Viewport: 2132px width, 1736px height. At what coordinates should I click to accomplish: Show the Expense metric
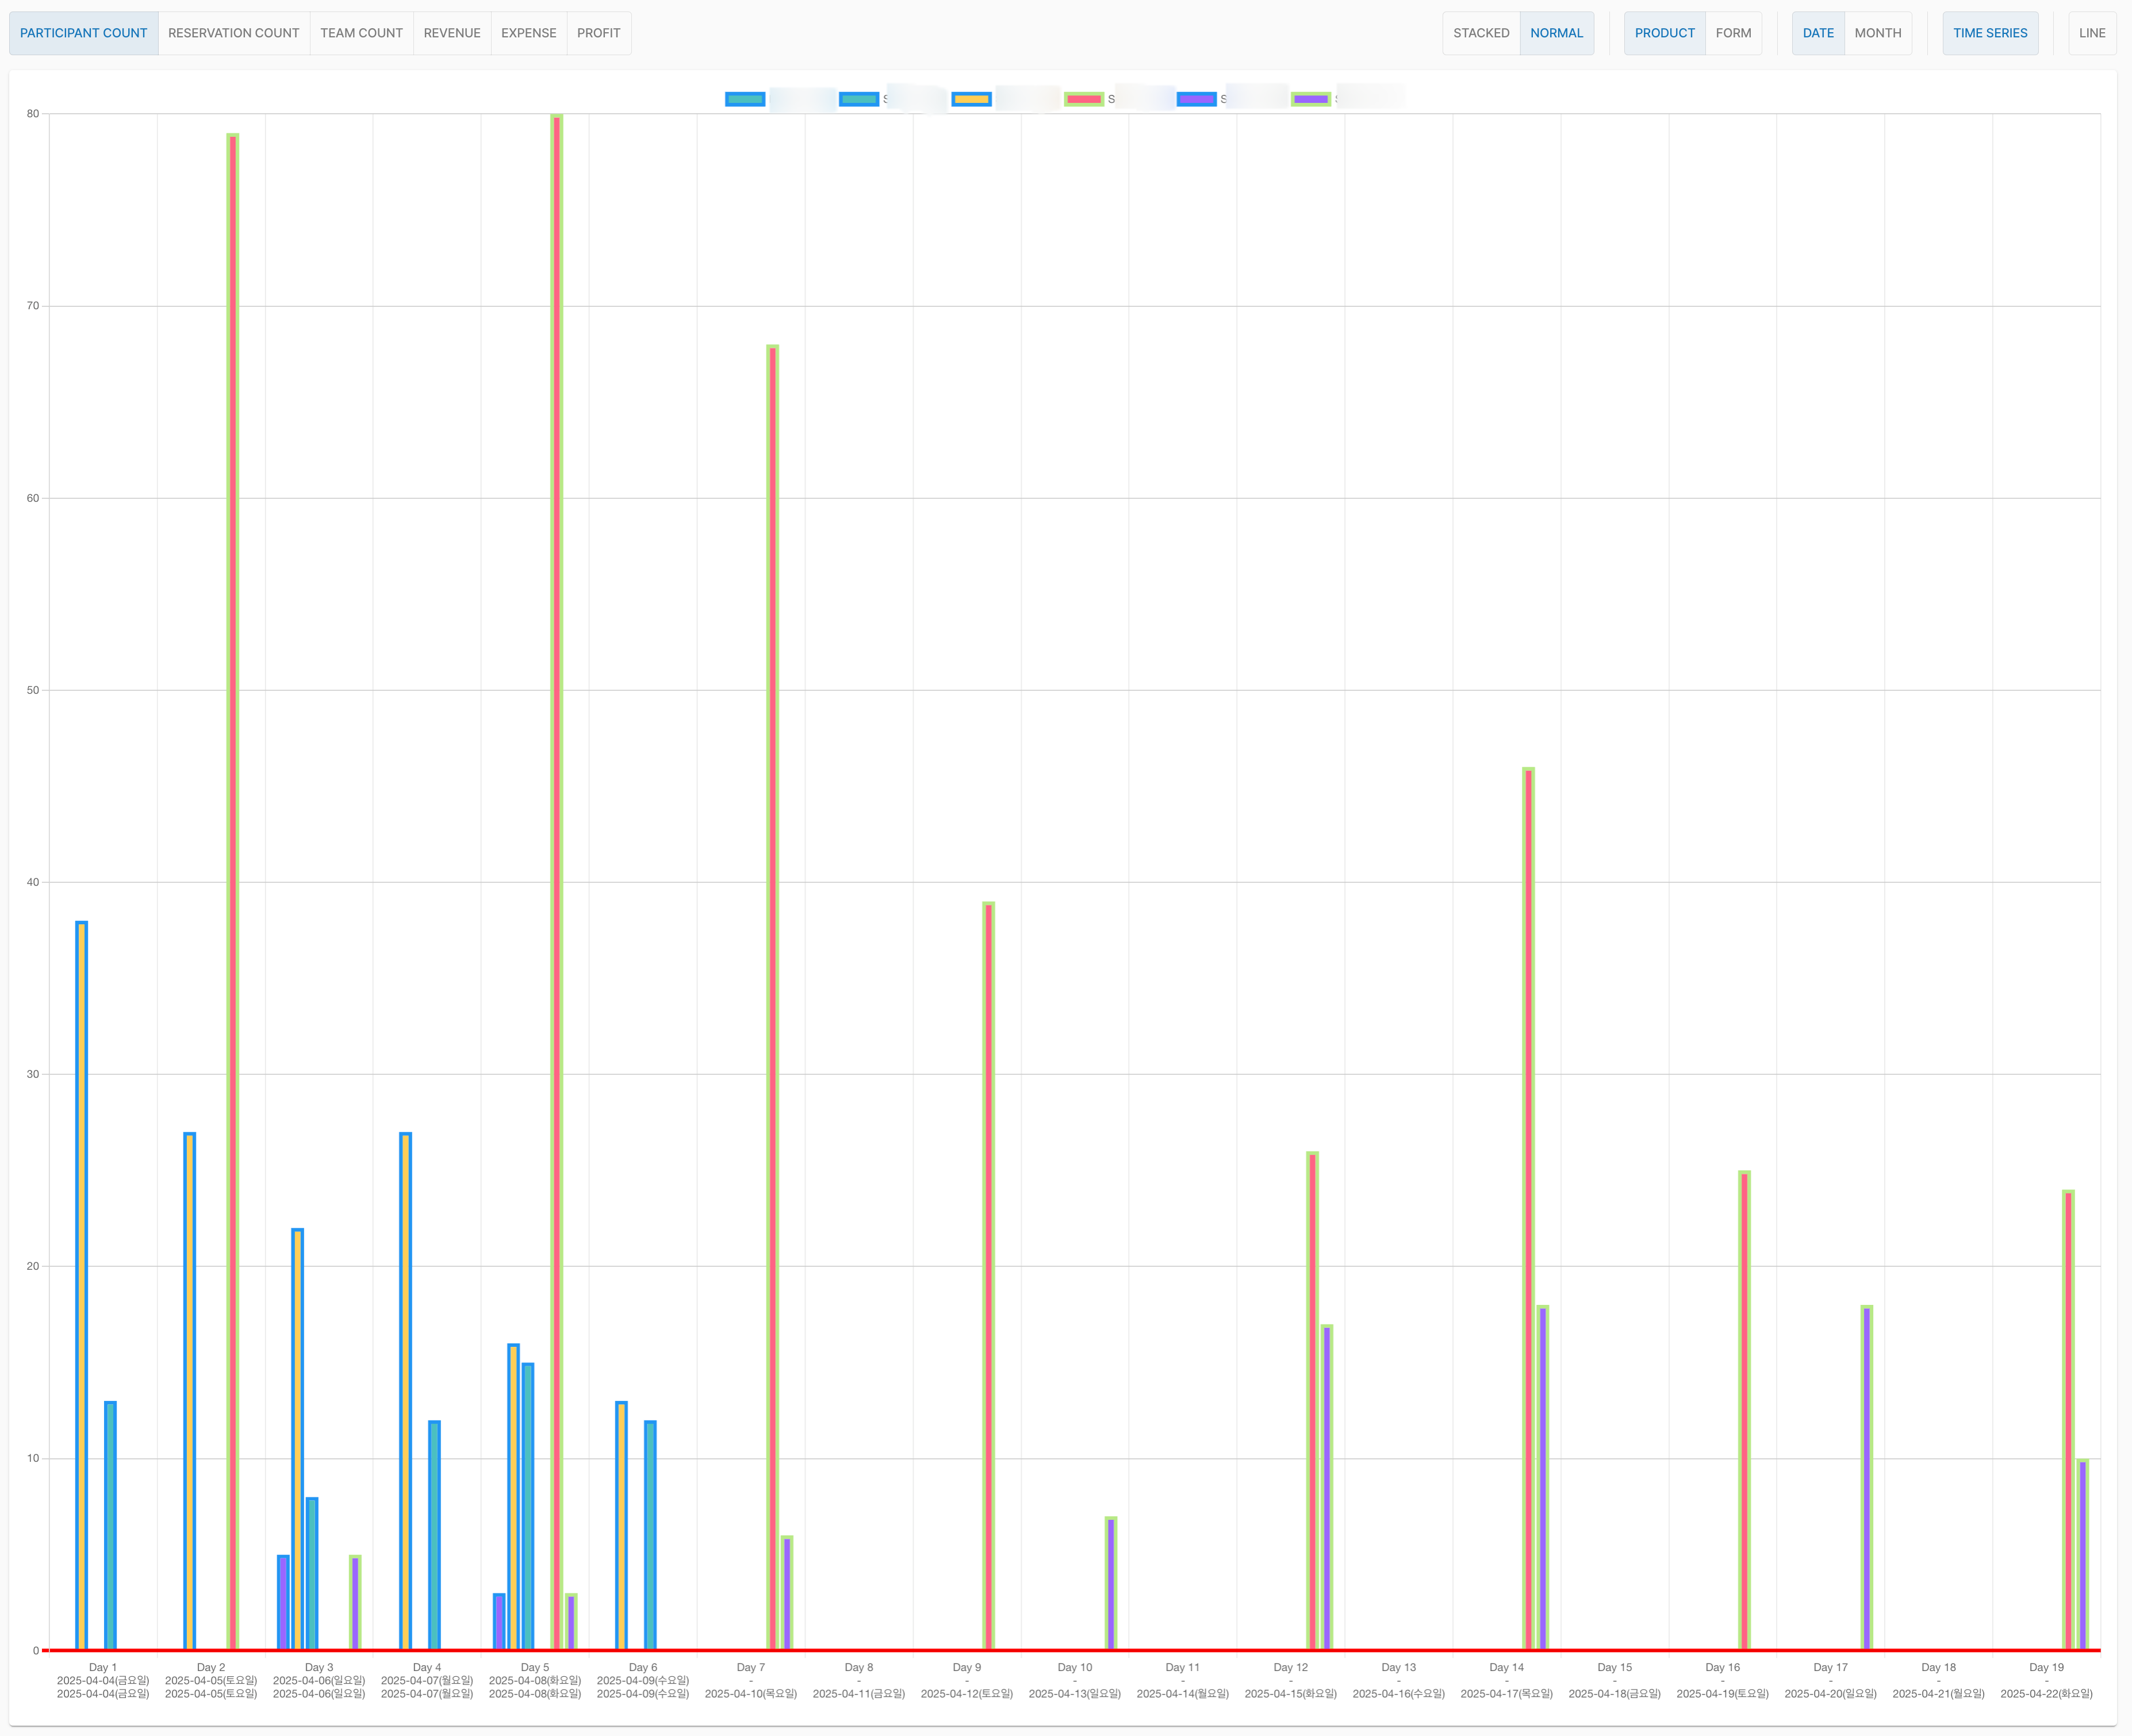click(x=528, y=33)
